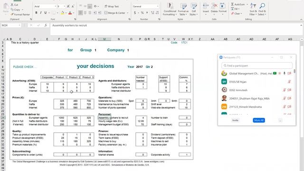Click the Cut scissors icon

point(12,5)
